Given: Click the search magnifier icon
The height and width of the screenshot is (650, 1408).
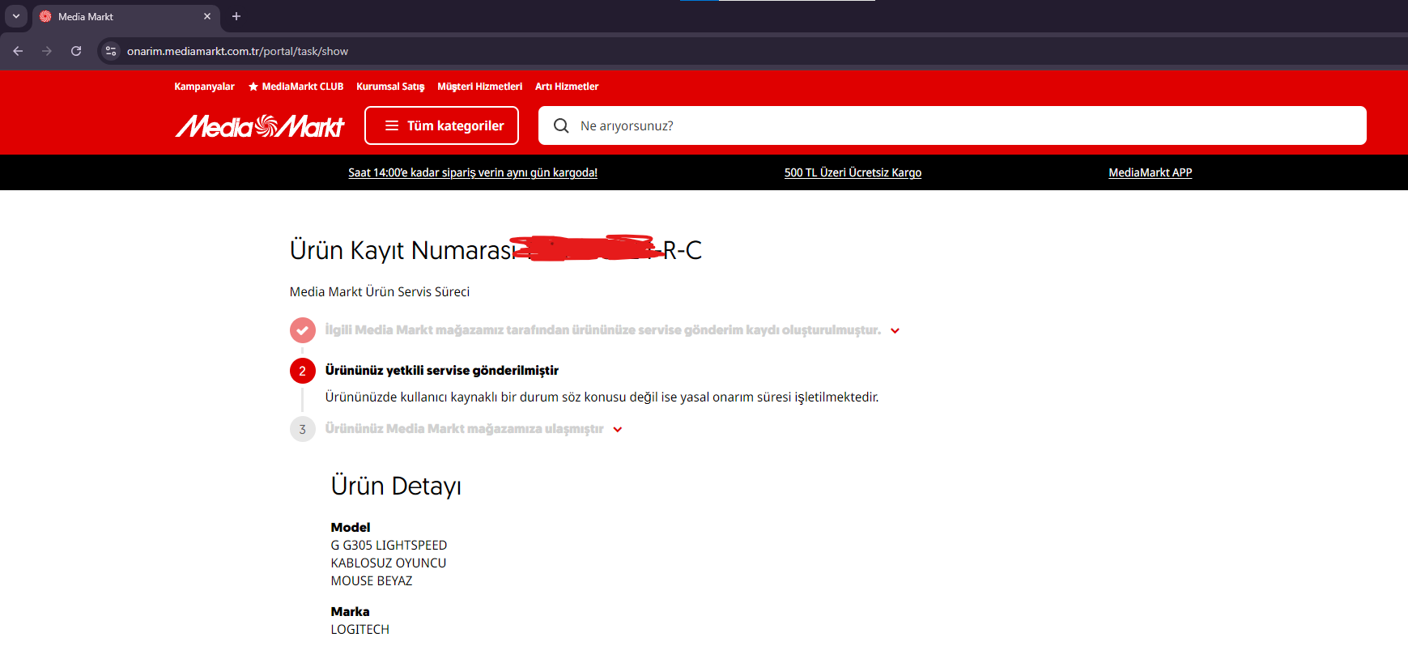Looking at the screenshot, I should click(x=561, y=125).
